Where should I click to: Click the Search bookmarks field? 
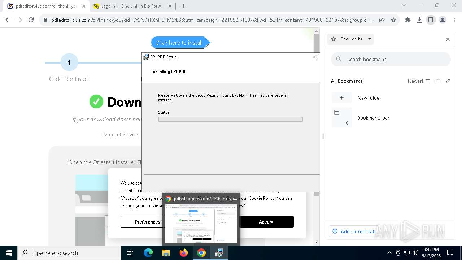(391, 59)
